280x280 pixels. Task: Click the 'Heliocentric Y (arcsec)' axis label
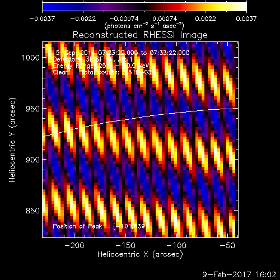tap(12, 140)
